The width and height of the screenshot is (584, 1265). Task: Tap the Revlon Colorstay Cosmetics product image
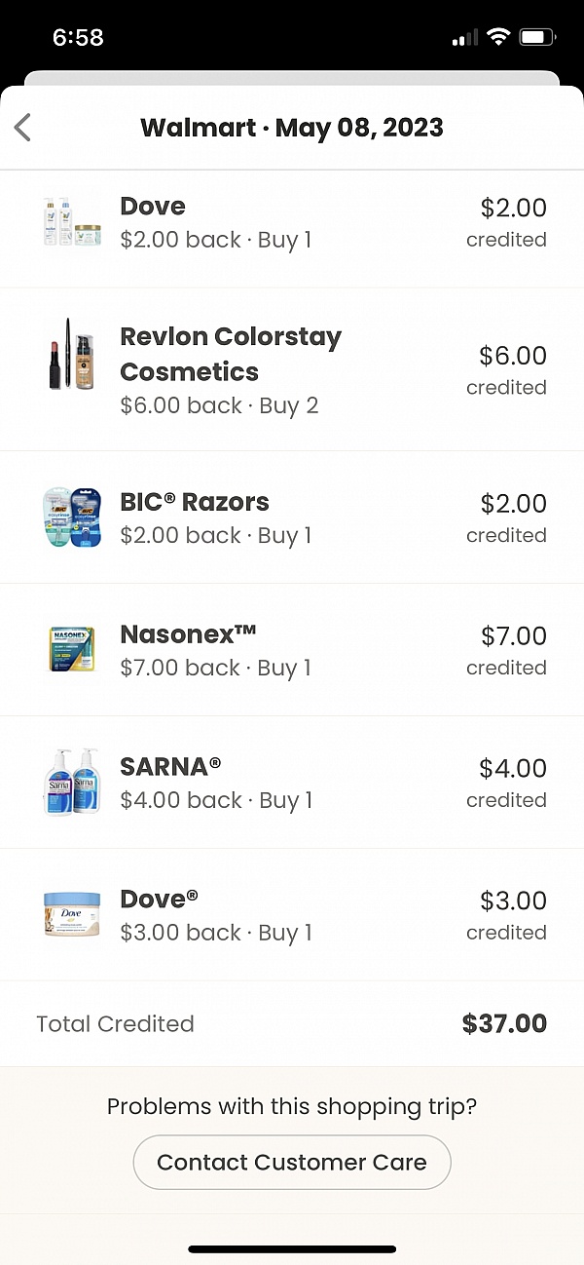[72, 355]
